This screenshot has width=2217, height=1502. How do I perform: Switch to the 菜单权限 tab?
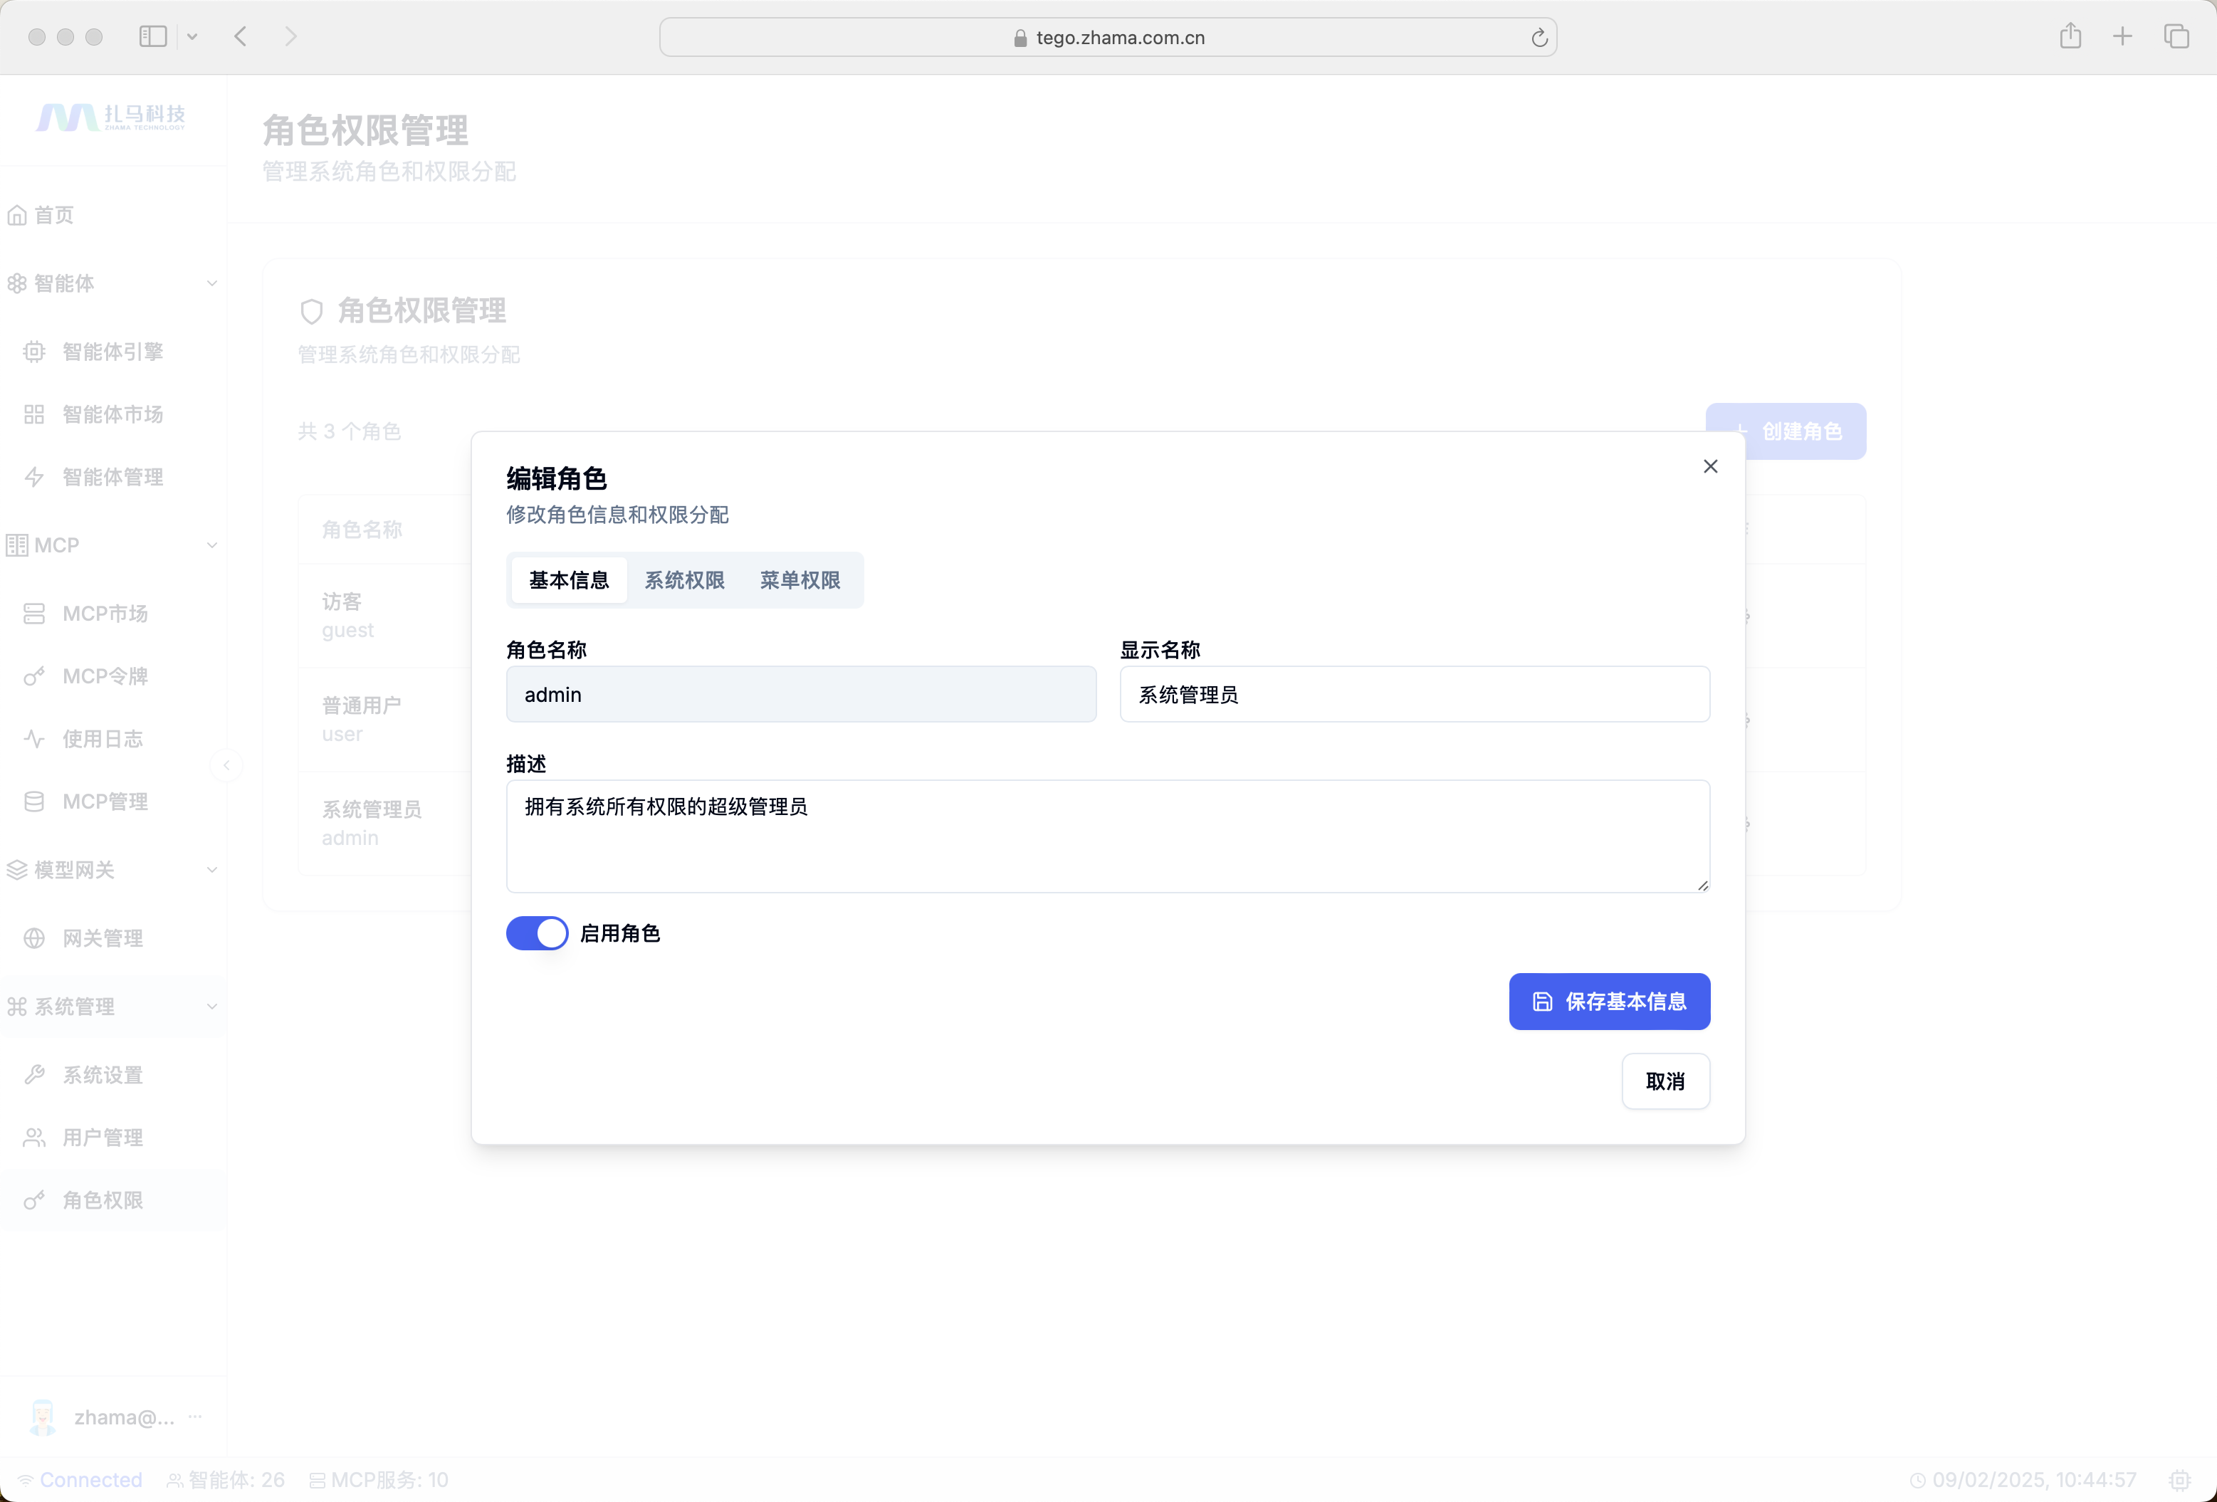click(800, 580)
